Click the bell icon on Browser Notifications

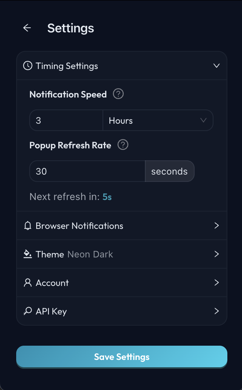pyautogui.click(x=27, y=226)
